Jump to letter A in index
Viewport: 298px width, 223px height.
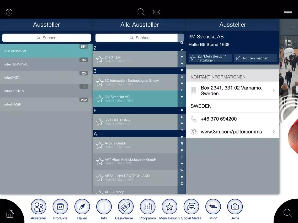pyautogui.click(x=182, y=63)
